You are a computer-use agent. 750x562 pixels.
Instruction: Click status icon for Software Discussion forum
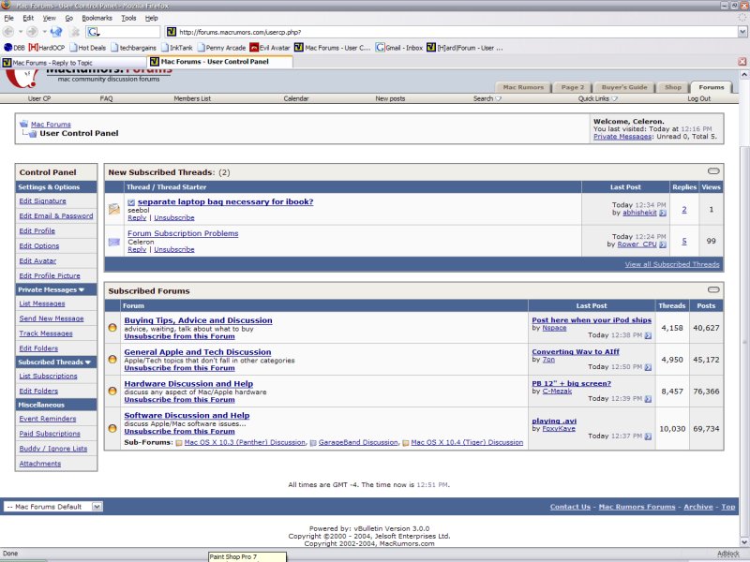point(112,429)
